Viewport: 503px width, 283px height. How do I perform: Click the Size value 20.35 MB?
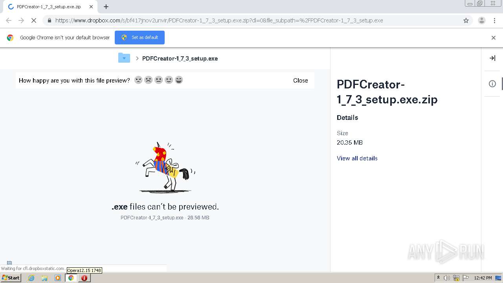click(x=350, y=143)
